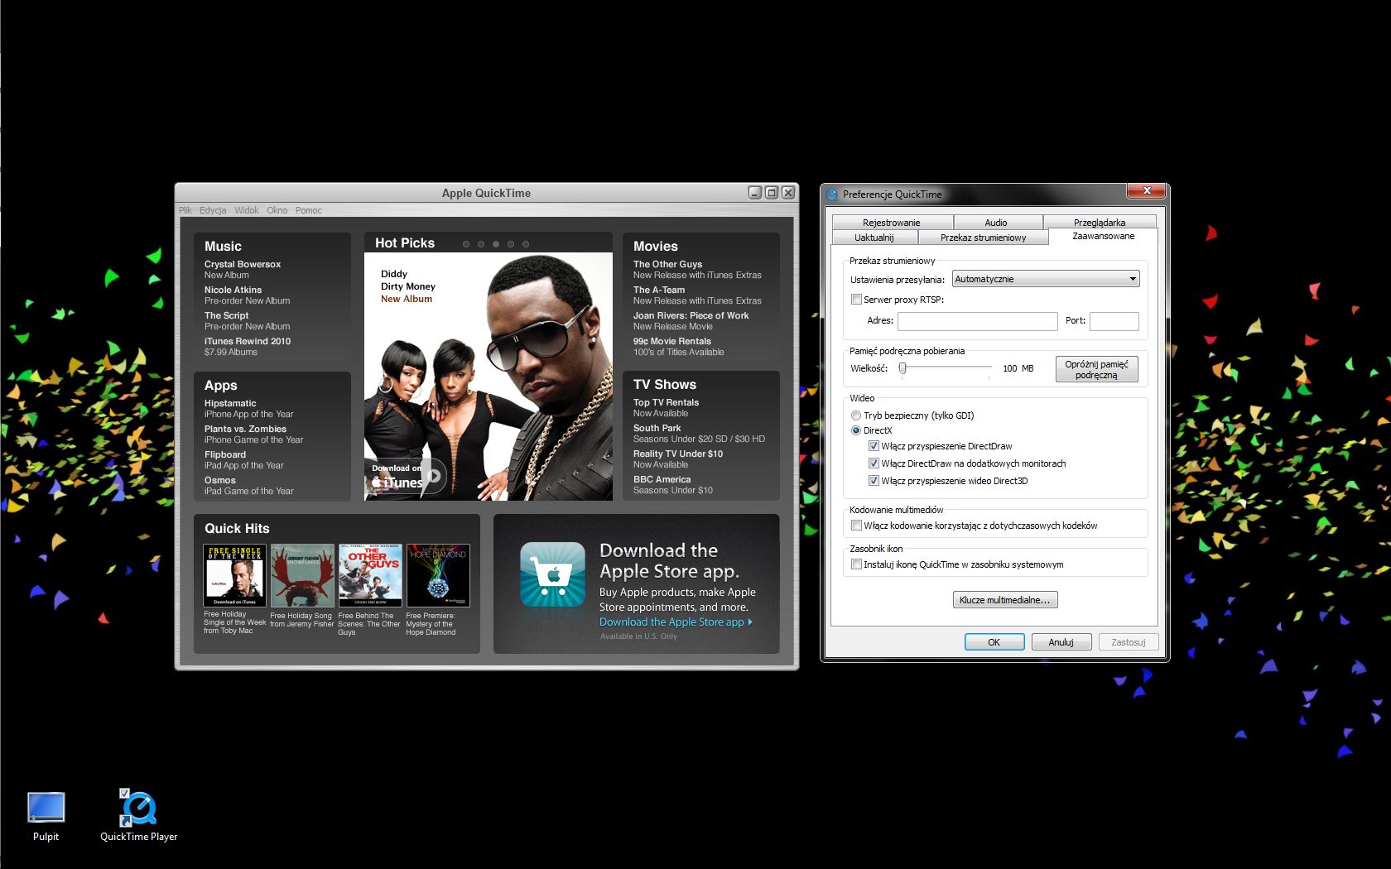Switch to the Uaktualnij tab
The height and width of the screenshot is (869, 1391).
(874, 238)
